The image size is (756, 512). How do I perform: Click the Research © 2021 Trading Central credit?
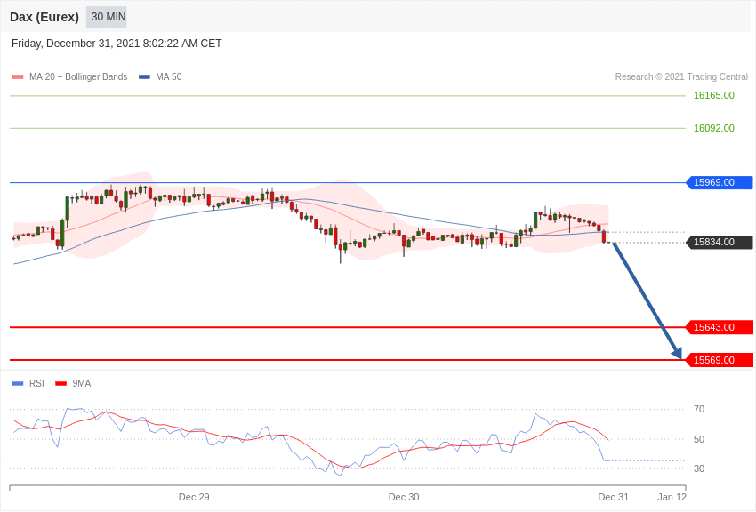point(681,77)
